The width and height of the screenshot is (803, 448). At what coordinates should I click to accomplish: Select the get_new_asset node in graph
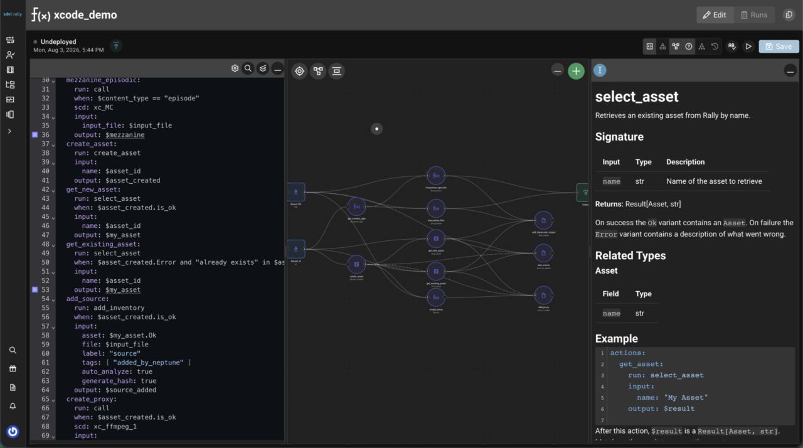[x=436, y=238]
